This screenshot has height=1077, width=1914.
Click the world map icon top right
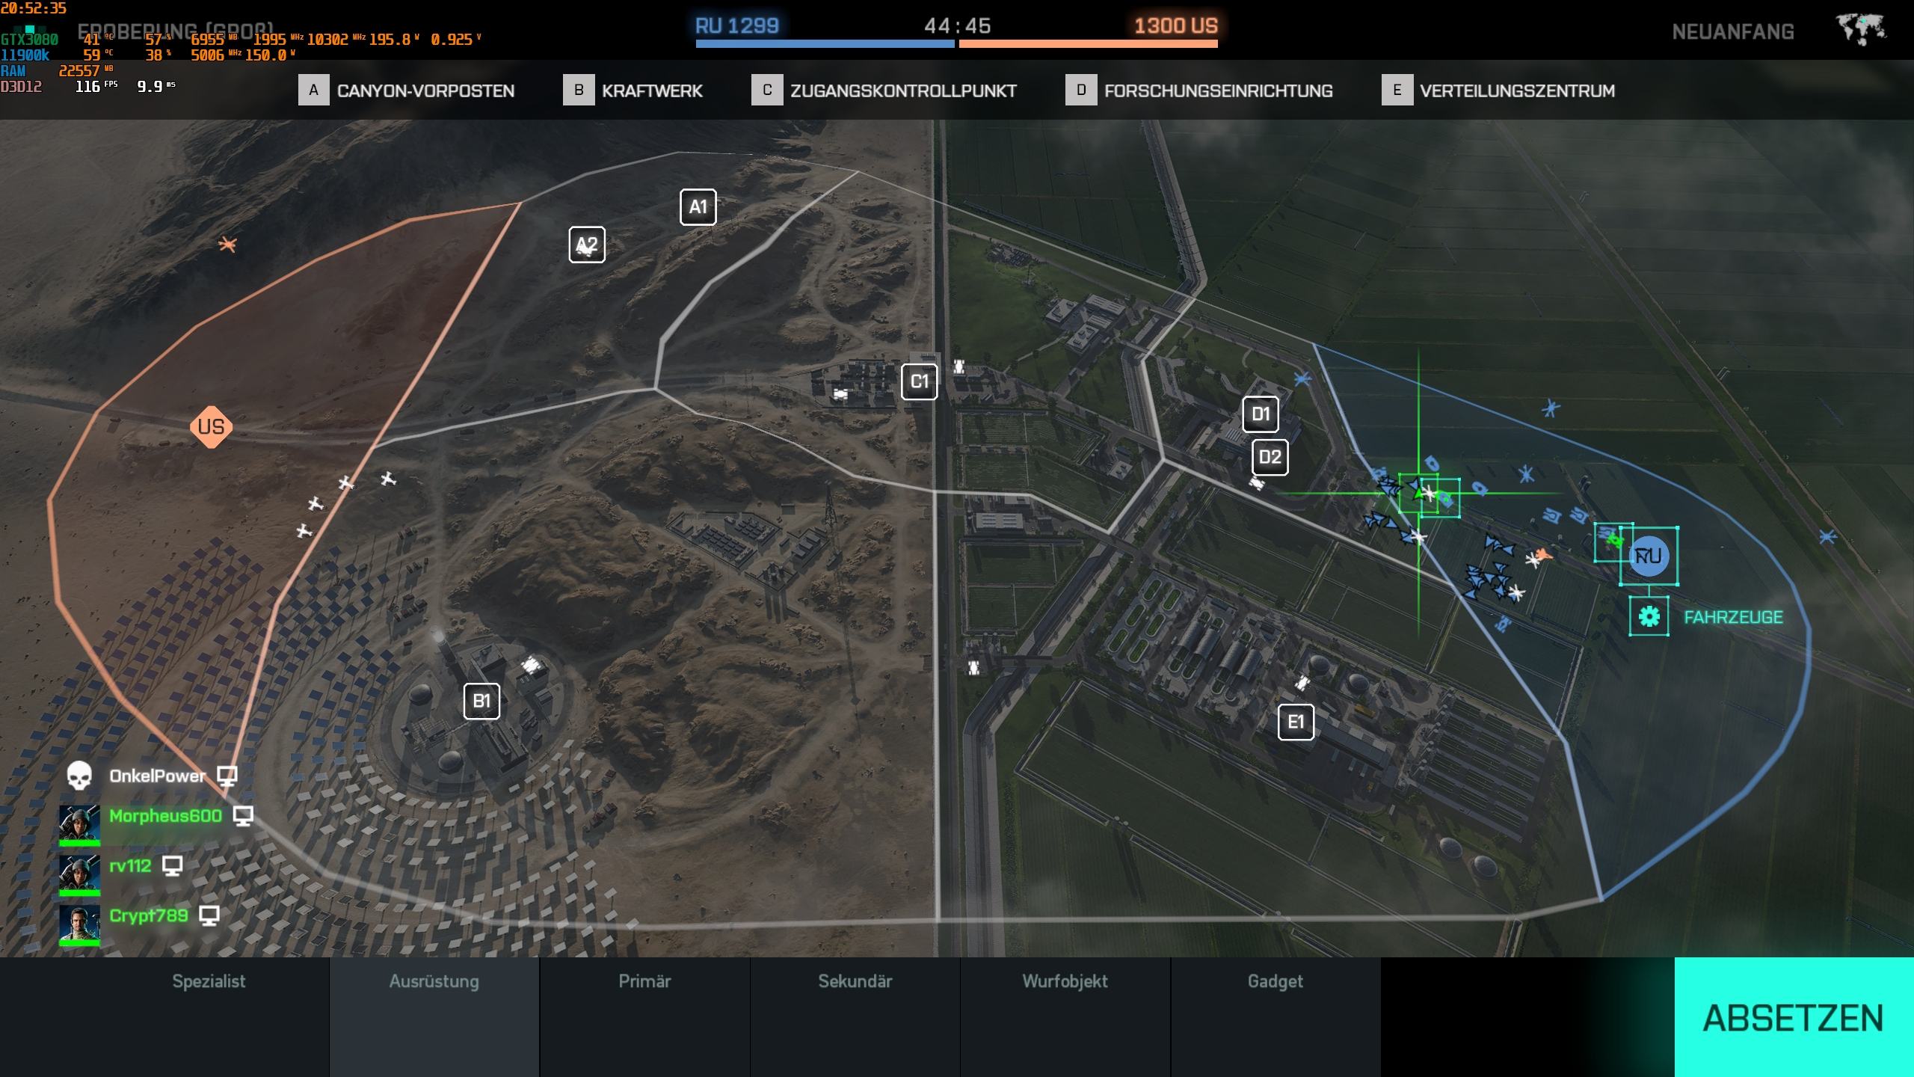point(1861,30)
